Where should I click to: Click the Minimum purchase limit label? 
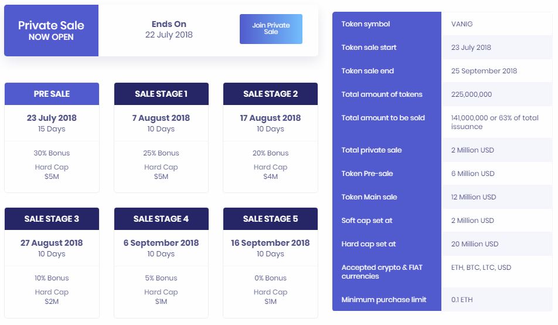pos(384,300)
